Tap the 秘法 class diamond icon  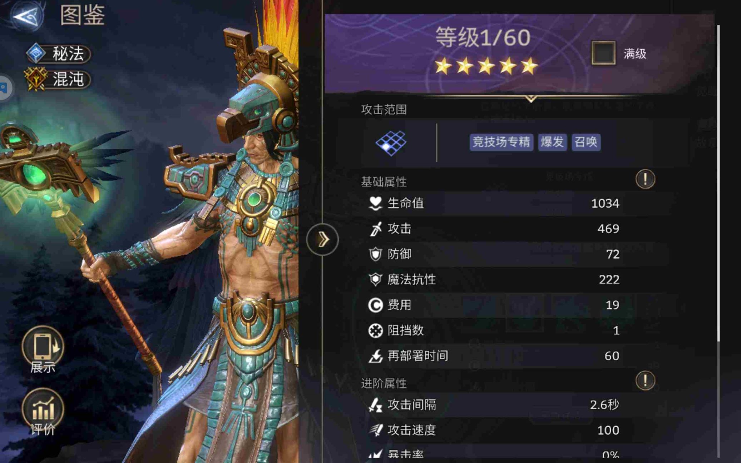click(x=36, y=54)
